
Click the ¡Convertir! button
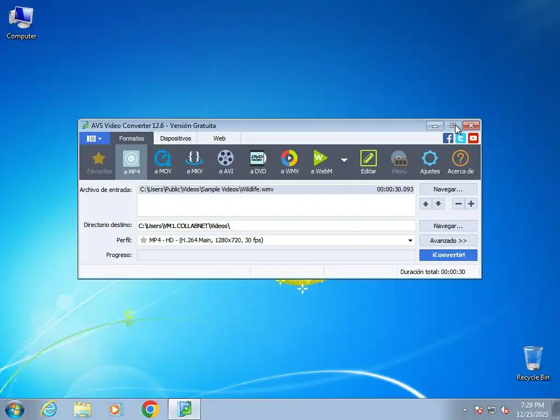(x=448, y=255)
